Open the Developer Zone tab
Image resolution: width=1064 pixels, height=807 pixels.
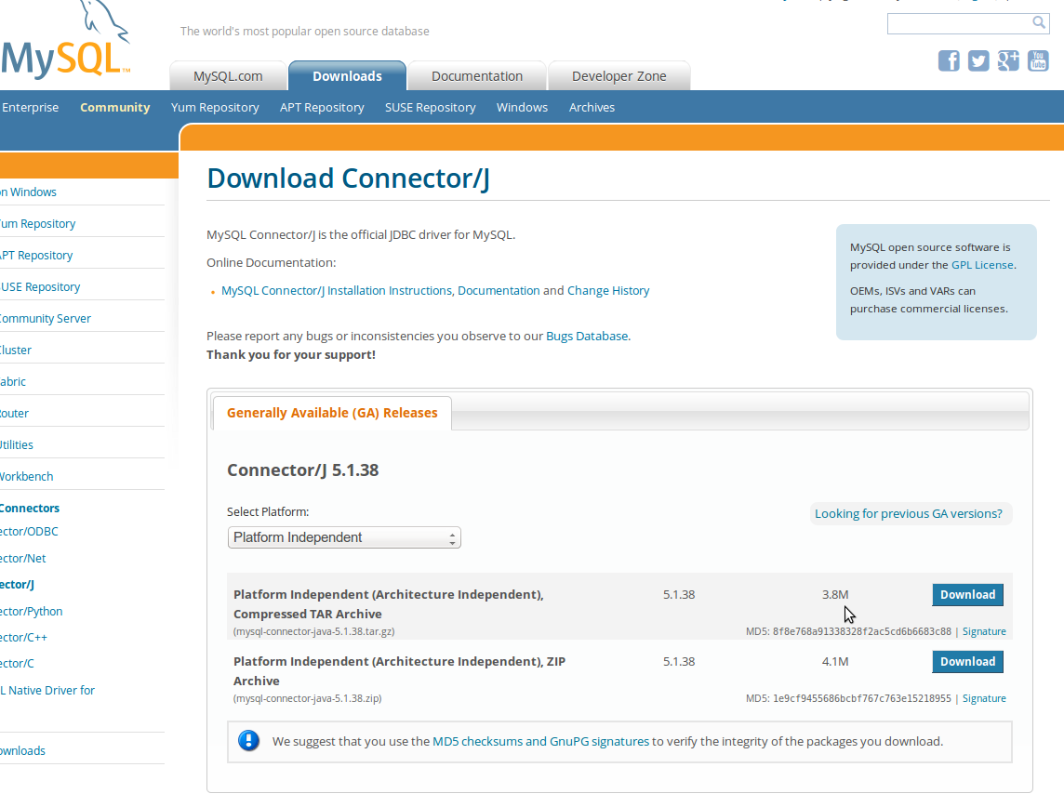coord(618,75)
